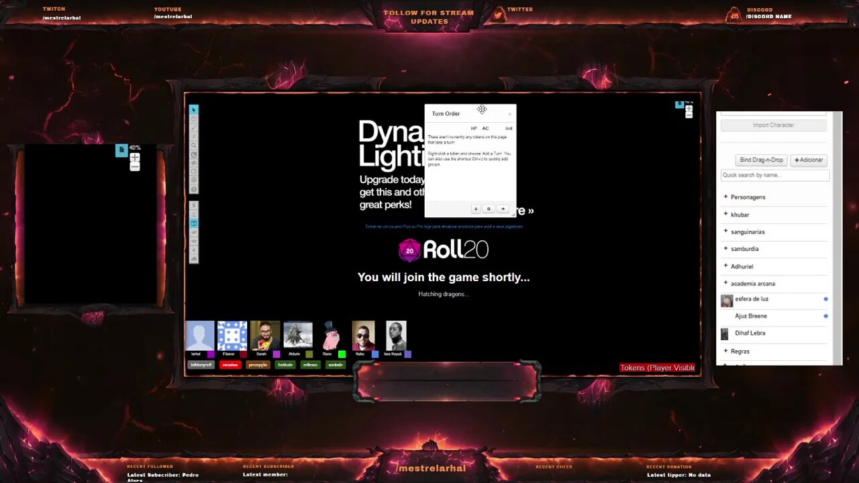
Task: Select the arrow select tool in Roll20 toolbar
Action: [x=193, y=109]
